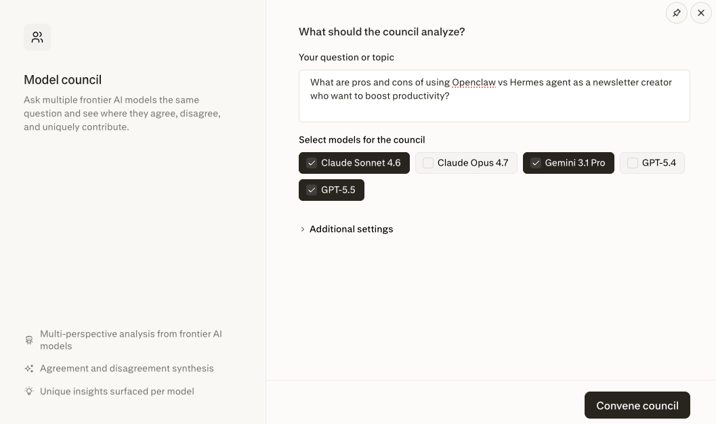
Task: Click the Model council heading
Action: click(x=62, y=80)
